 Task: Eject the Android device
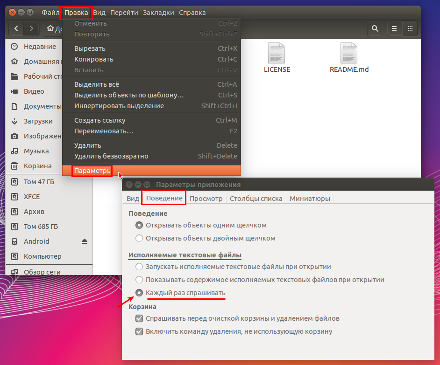click(85, 241)
